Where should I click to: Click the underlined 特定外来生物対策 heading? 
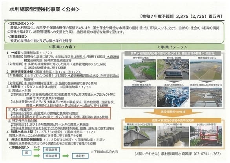(22, 121)
